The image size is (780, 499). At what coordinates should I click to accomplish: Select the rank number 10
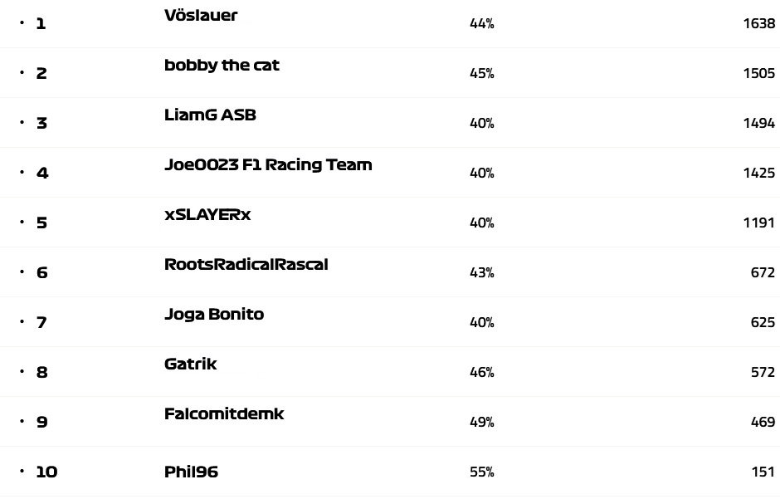click(46, 472)
